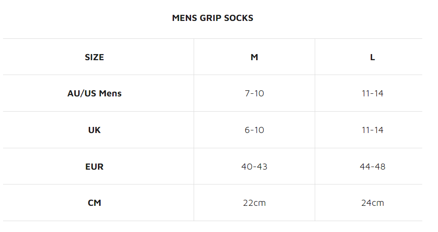Select the L size column header

pos(372,57)
